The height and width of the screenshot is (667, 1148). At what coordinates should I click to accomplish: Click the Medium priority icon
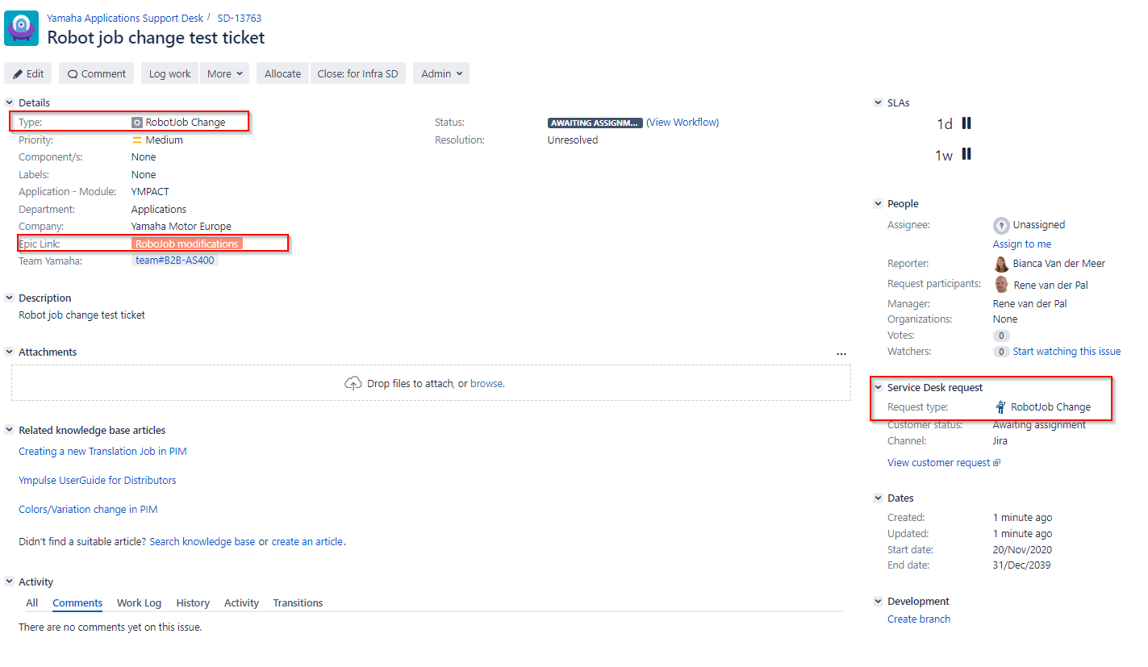point(137,140)
